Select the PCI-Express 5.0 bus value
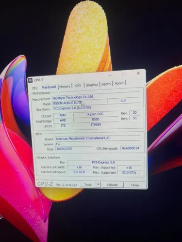This screenshot has width=182, height=242. click(104, 163)
